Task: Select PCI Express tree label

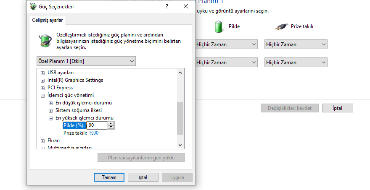Action: click(60, 88)
